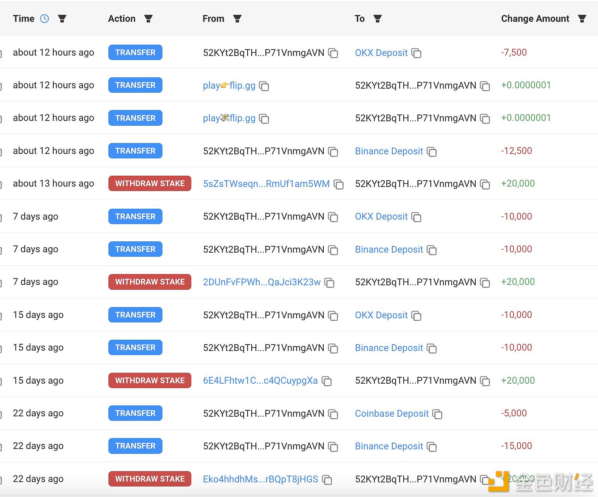Open stake account 6E4LFhtw1C...c4QCuypgXa
Image resolution: width=598 pixels, height=497 pixels.
point(260,381)
